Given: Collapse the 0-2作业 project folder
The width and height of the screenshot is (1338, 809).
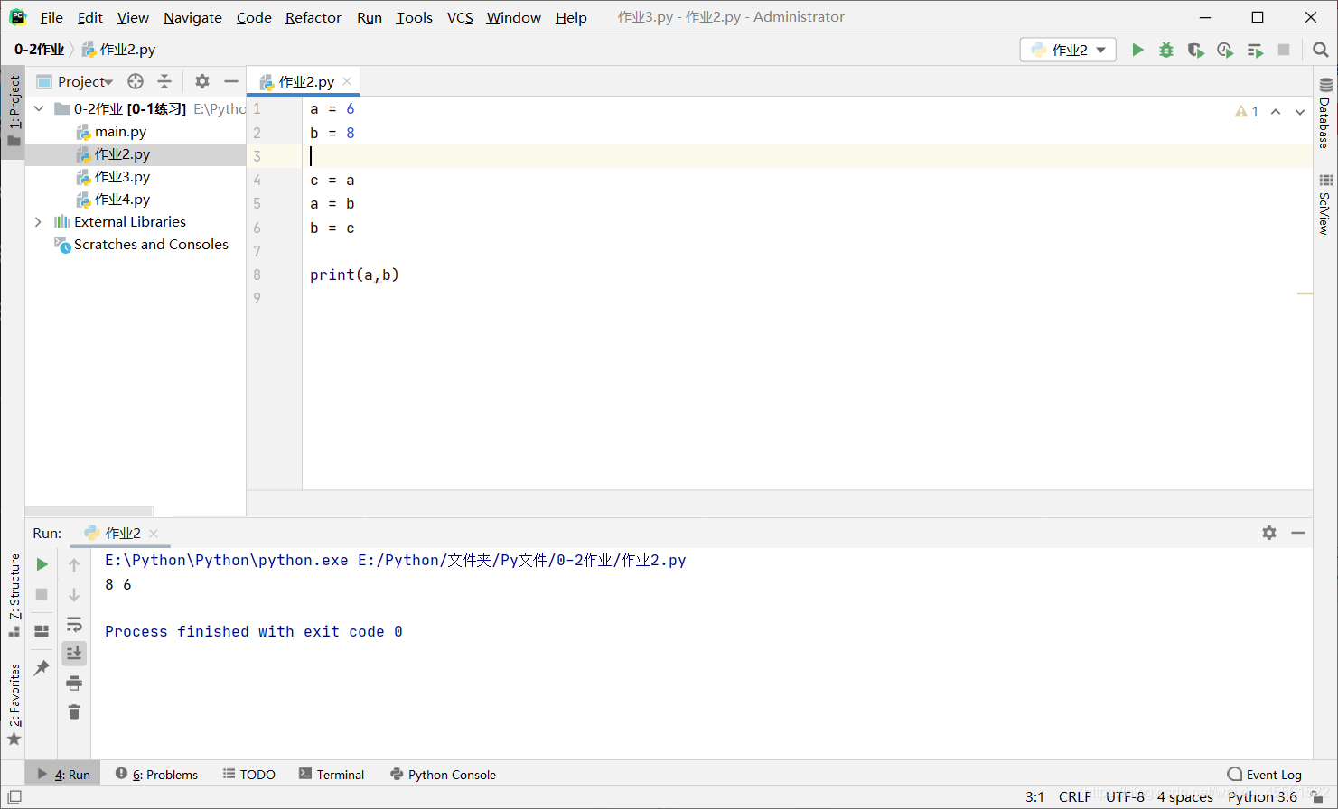Looking at the screenshot, I should click(39, 108).
